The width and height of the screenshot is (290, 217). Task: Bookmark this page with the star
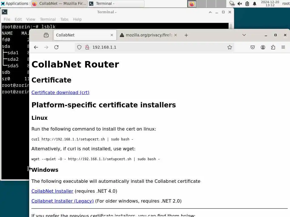pyautogui.click(x=229, y=47)
